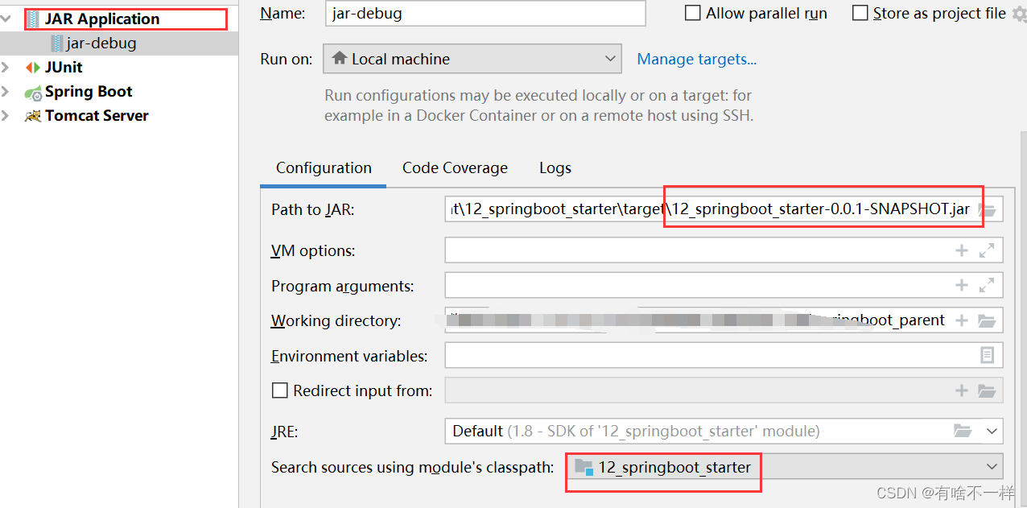
Task: Open the Run on dropdown
Action: point(609,58)
